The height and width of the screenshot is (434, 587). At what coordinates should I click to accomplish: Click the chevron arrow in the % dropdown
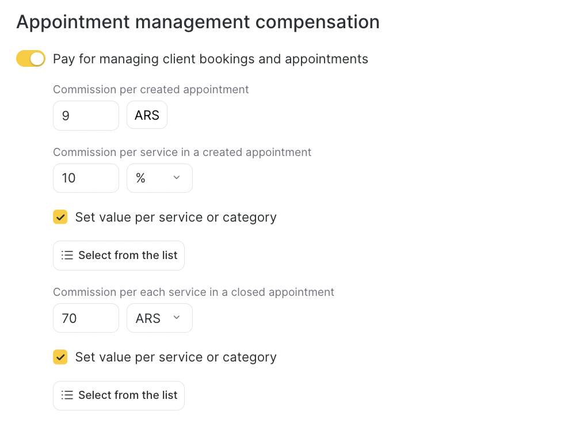(x=177, y=178)
